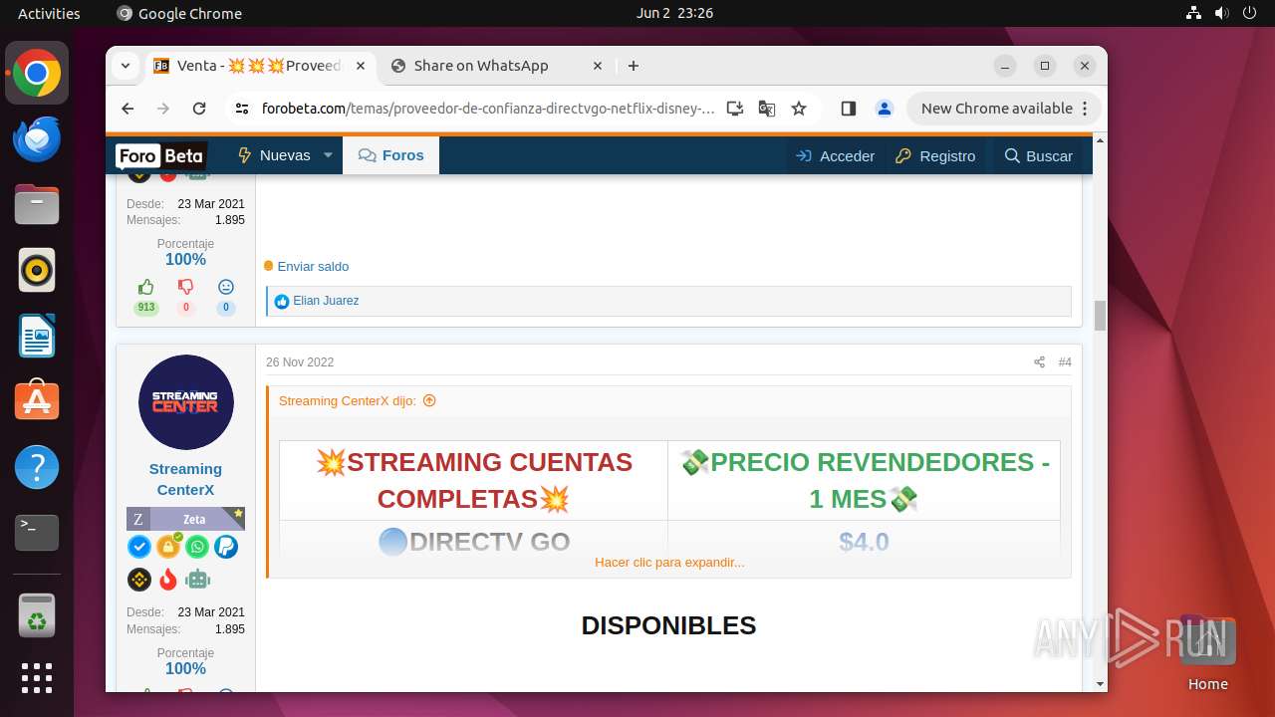Toggle the Chrome side panel icon

pos(849,109)
